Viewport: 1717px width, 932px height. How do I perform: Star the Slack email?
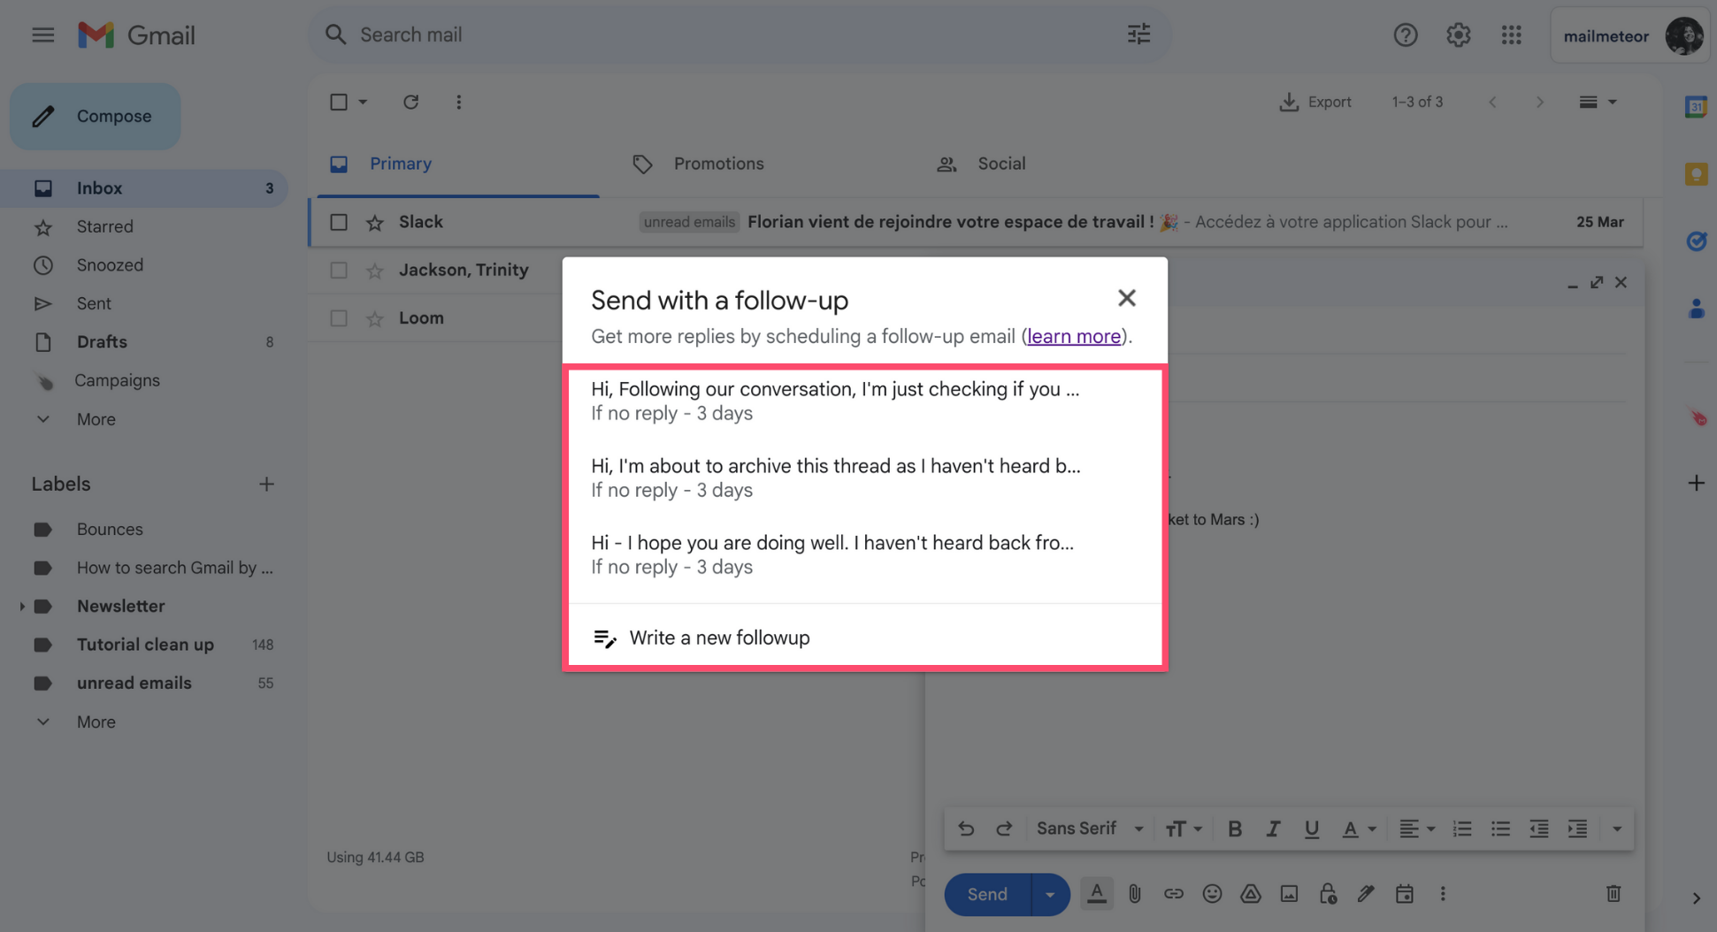(375, 222)
